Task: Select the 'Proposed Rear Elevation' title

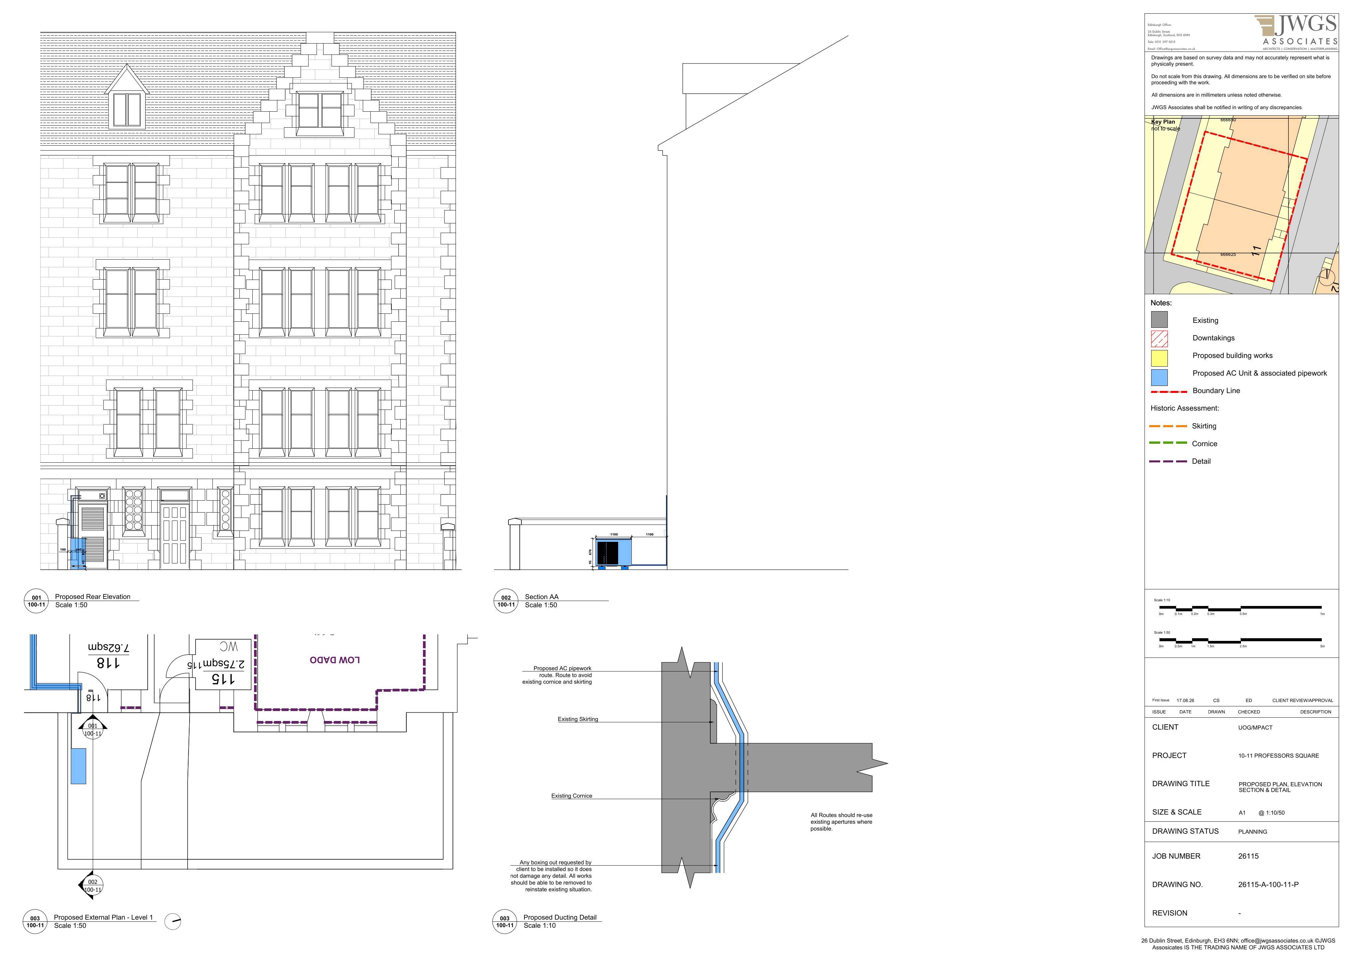Action: [92, 597]
